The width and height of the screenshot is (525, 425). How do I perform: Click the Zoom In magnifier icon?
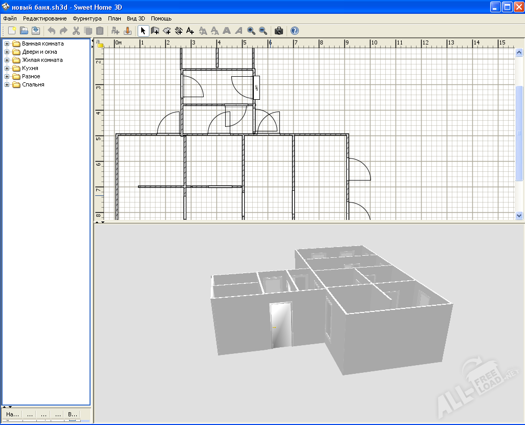tap(251, 31)
